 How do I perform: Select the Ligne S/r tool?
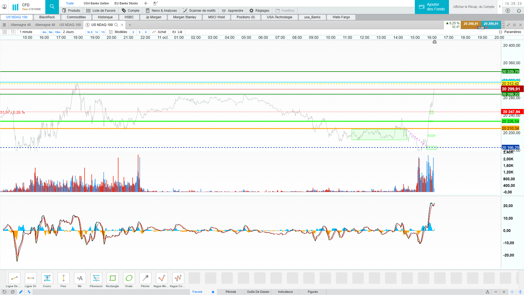(x=31, y=278)
